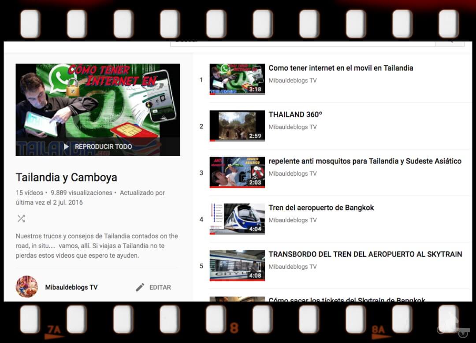This screenshot has width=476, height=343.
Task: Open 'repelente anti mosquitos para Tailandia y Sudeste Asiático'
Action: click(365, 161)
